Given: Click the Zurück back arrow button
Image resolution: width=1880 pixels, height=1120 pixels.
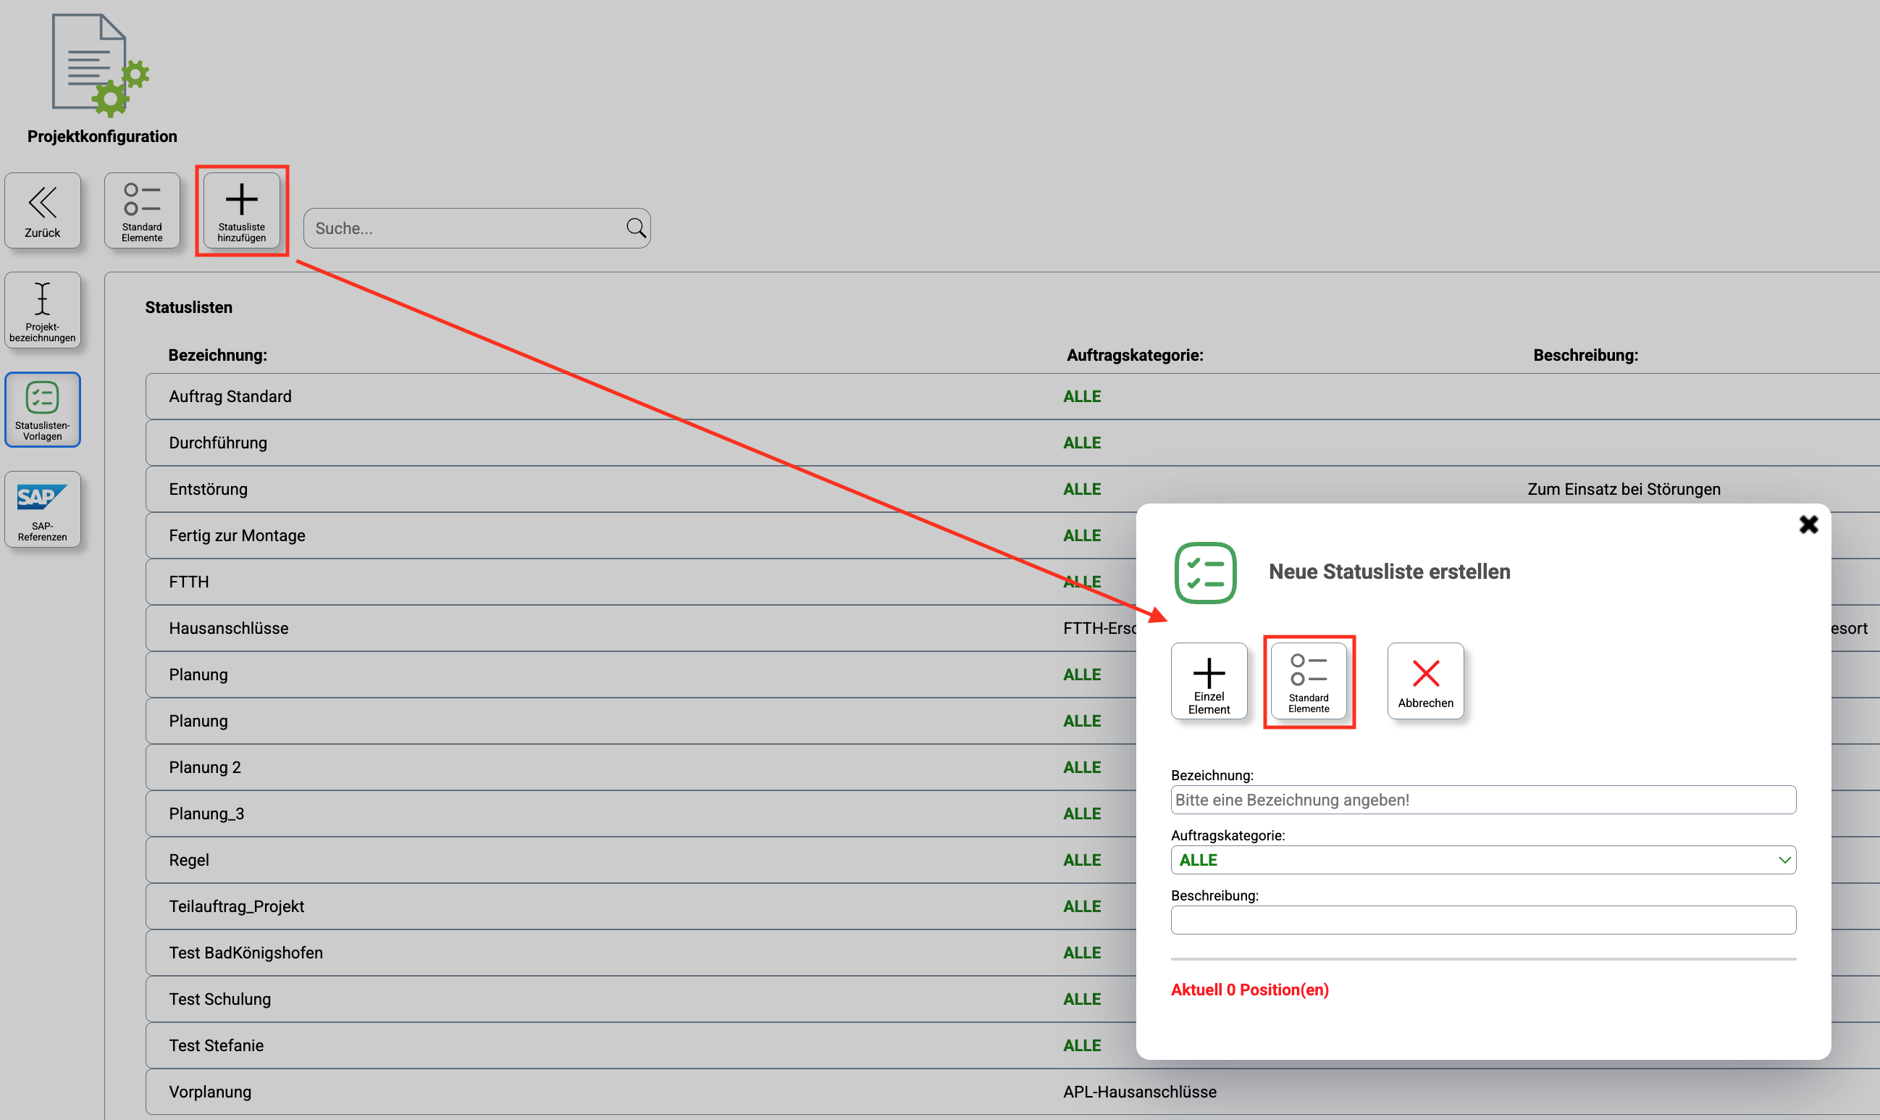Looking at the screenshot, I should [x=42, y=211].
